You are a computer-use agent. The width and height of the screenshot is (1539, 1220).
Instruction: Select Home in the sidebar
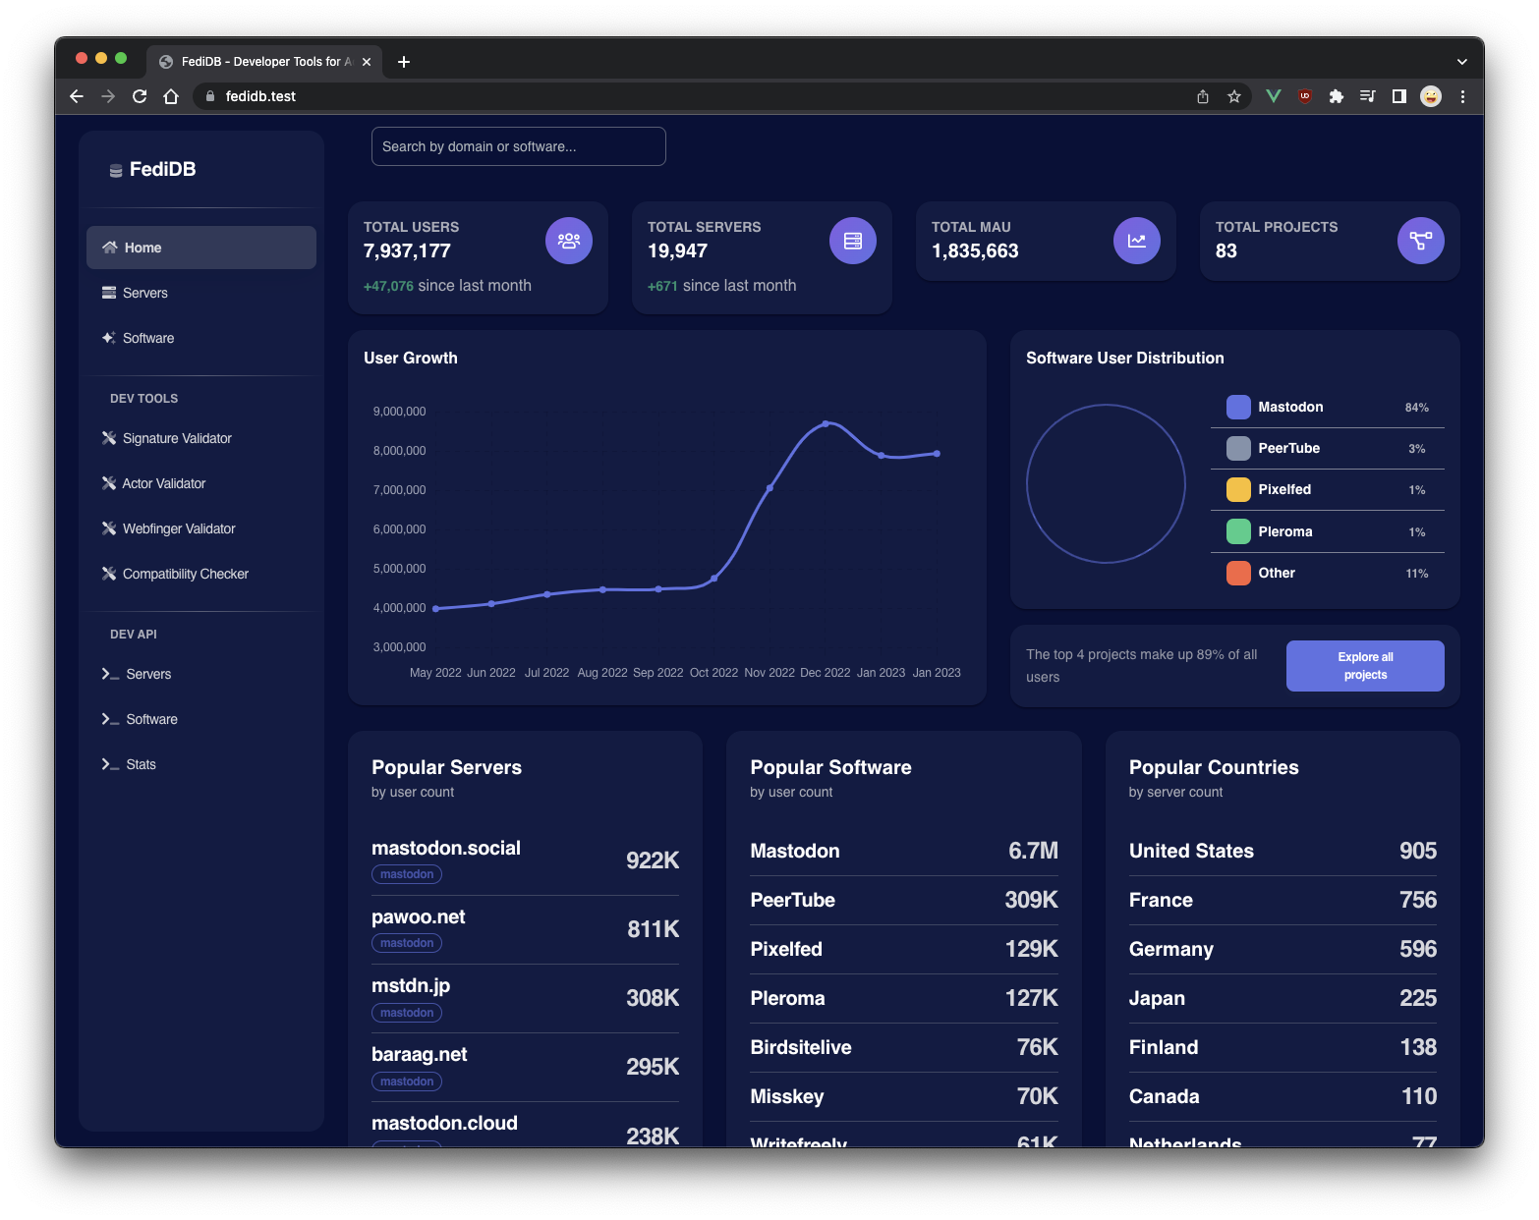click(201, 248)
